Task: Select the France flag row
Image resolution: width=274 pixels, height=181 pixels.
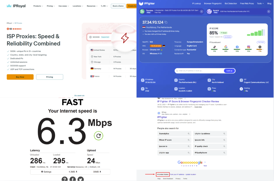Action: pos(113,76)
